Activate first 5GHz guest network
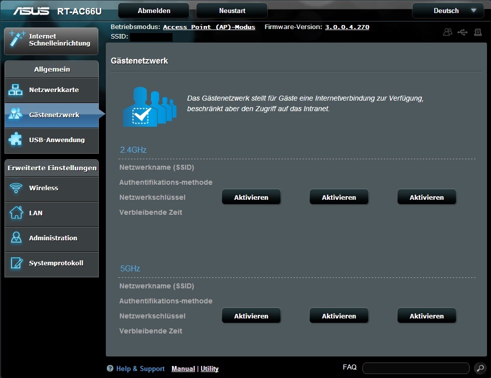 (x=251, y=316)
